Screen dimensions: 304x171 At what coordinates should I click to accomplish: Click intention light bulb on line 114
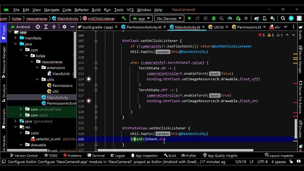[x=89, y=79]
